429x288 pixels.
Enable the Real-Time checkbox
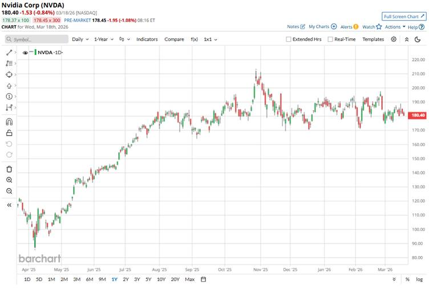click(x=330, y=39)
